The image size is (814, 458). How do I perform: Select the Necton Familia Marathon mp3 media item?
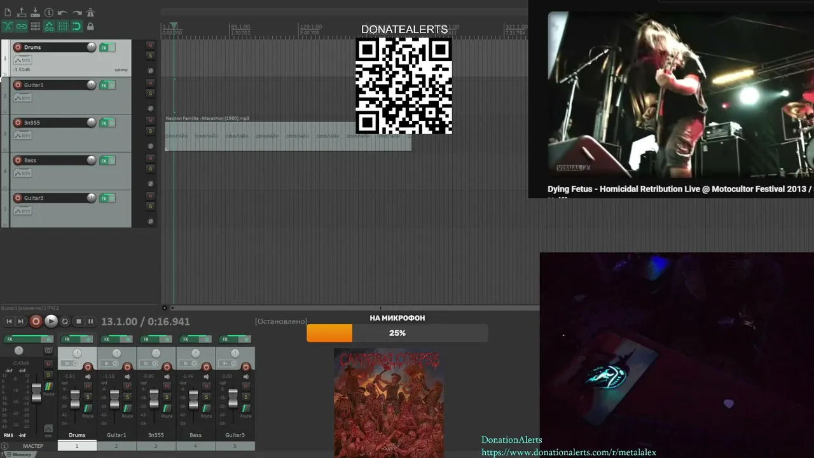coord(288,136)
